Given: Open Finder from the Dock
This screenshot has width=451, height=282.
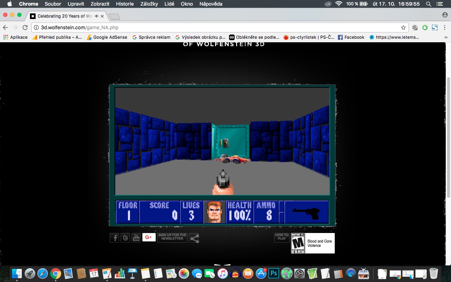Looking at the screenshot, I should (17, 273).
